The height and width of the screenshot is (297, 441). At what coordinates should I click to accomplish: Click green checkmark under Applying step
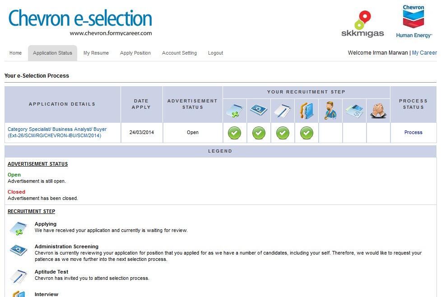pos(235,133)
